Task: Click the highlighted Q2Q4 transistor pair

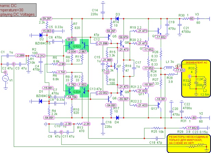Action: point(77,91)
